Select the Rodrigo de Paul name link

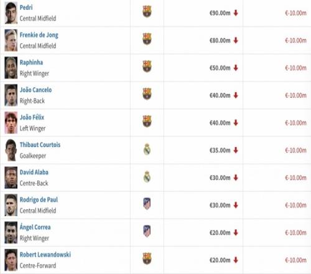39,200
